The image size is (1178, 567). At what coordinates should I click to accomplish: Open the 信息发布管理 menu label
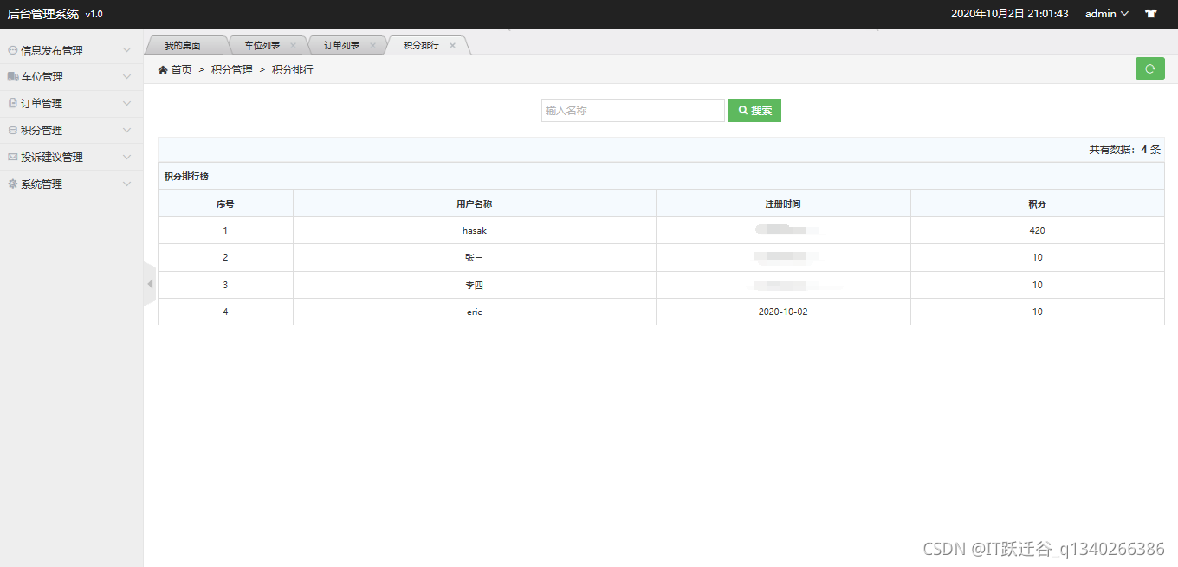click(52, 51)
